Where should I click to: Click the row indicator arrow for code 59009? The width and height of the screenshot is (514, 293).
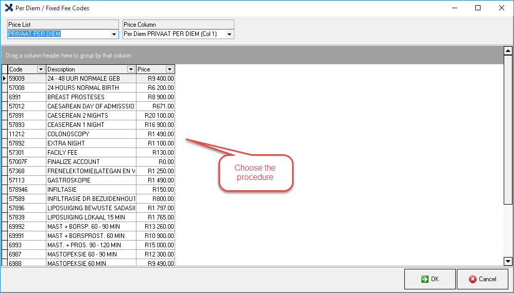5,79
